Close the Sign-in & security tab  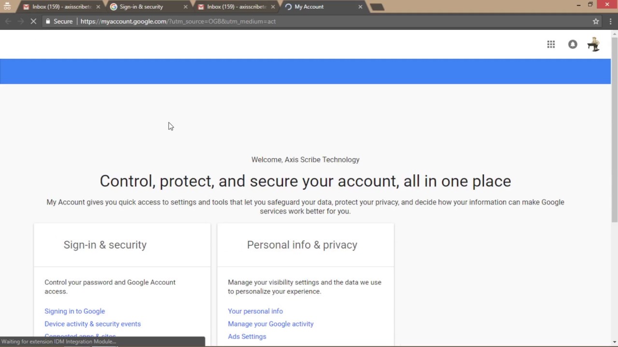pos(185,7)
